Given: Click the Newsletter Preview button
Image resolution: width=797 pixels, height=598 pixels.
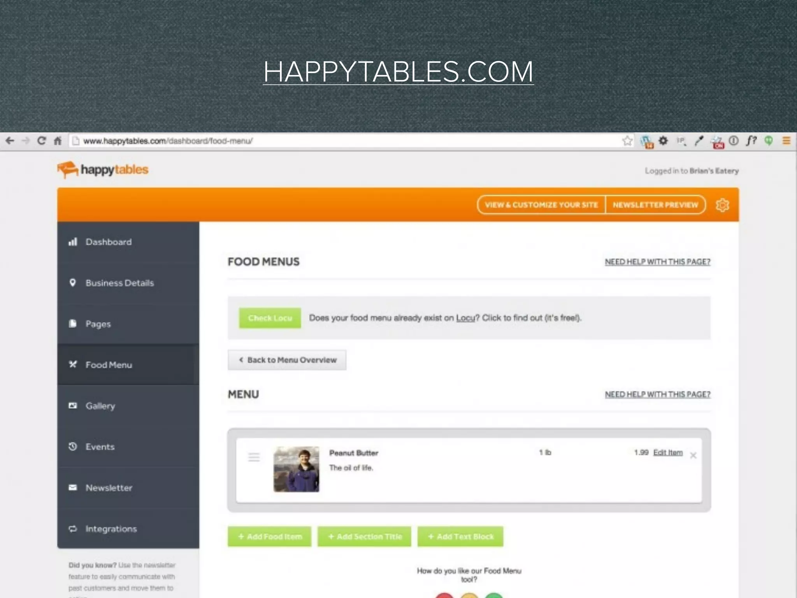Looking at the screenshot, I should 655,205.
